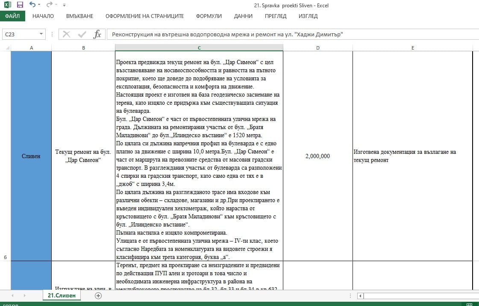Image resolution: width=479 pixels, height=306 pixels.
Task: Open Customize Quick Access Toolbar dropdown
Action: point(64,5)
